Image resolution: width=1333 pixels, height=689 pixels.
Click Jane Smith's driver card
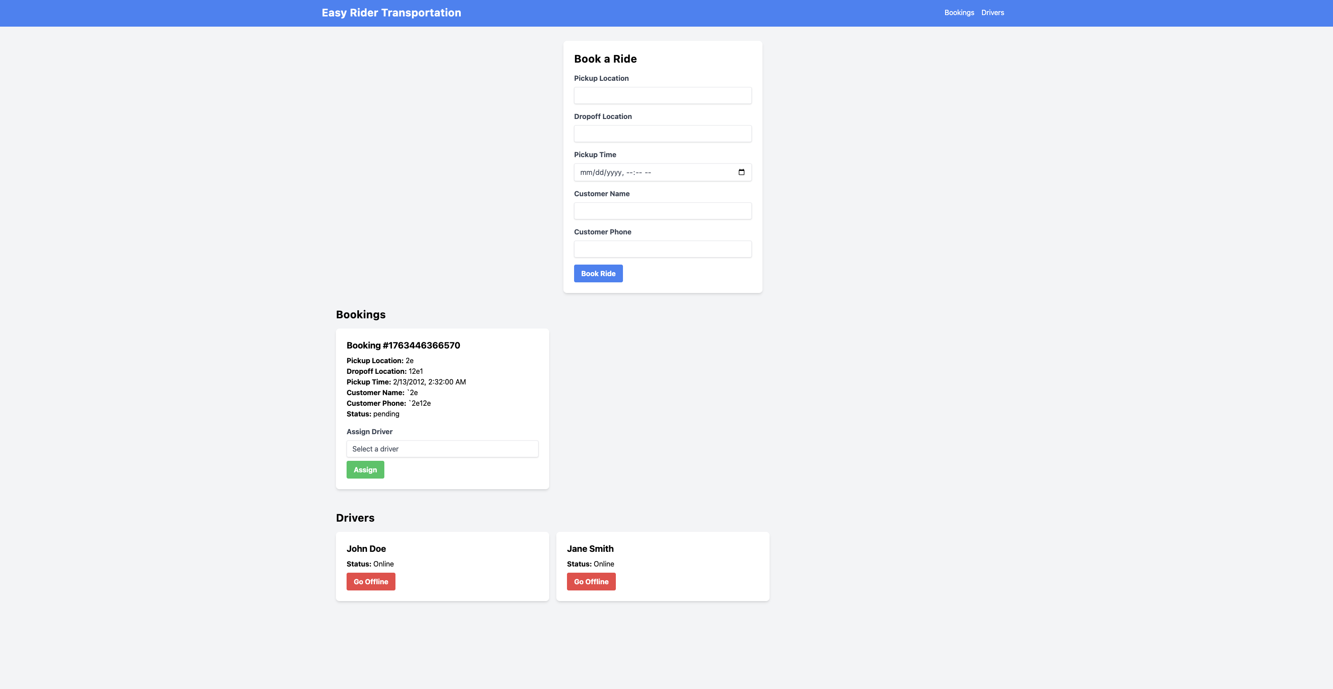pos(663,566)
